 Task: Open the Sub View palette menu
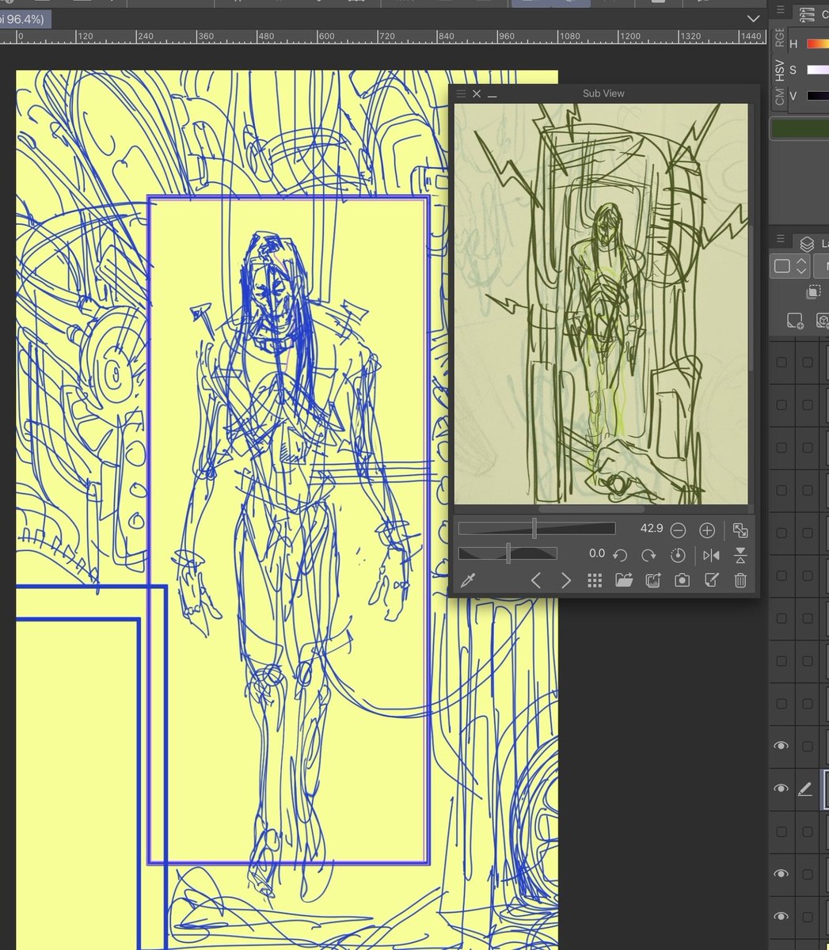coord(461,93)
